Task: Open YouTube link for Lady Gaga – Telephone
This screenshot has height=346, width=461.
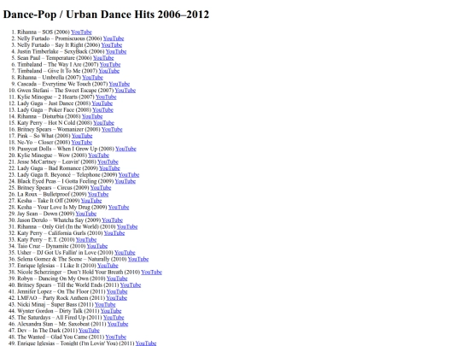Action: pos(129,174)
